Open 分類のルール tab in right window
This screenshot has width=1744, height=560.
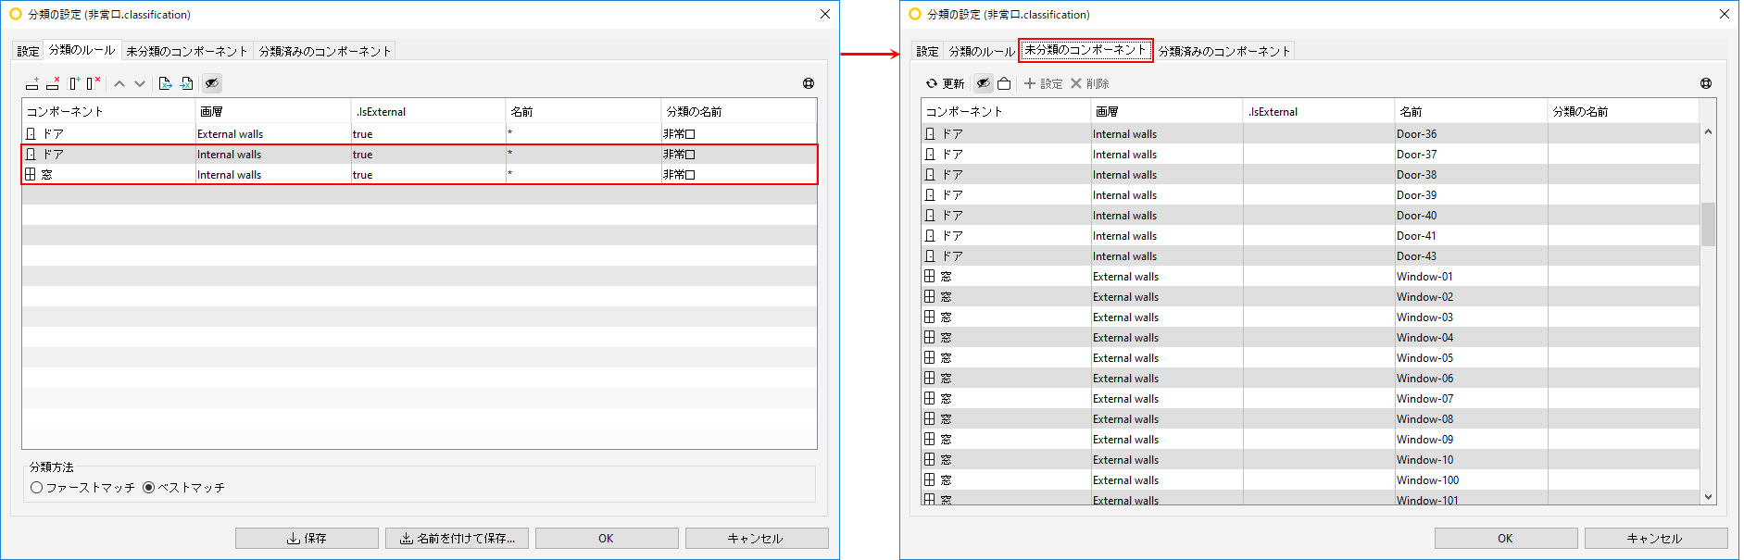[982, 51]
